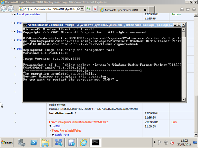Click the address bar URL field

pos(50,9)
